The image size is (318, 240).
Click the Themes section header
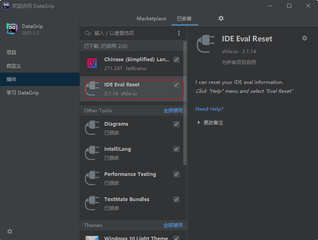pyautogui.click(x=93, y=225)
